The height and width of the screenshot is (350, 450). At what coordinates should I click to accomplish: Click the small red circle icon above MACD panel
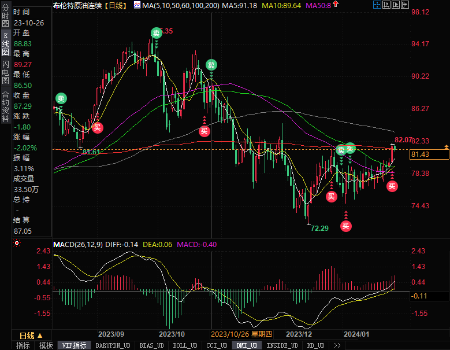pyautogui.click(x=14, y=244)
